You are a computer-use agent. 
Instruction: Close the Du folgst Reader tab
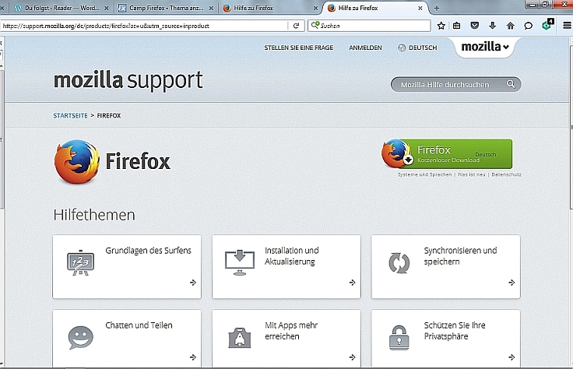(107, 8)
